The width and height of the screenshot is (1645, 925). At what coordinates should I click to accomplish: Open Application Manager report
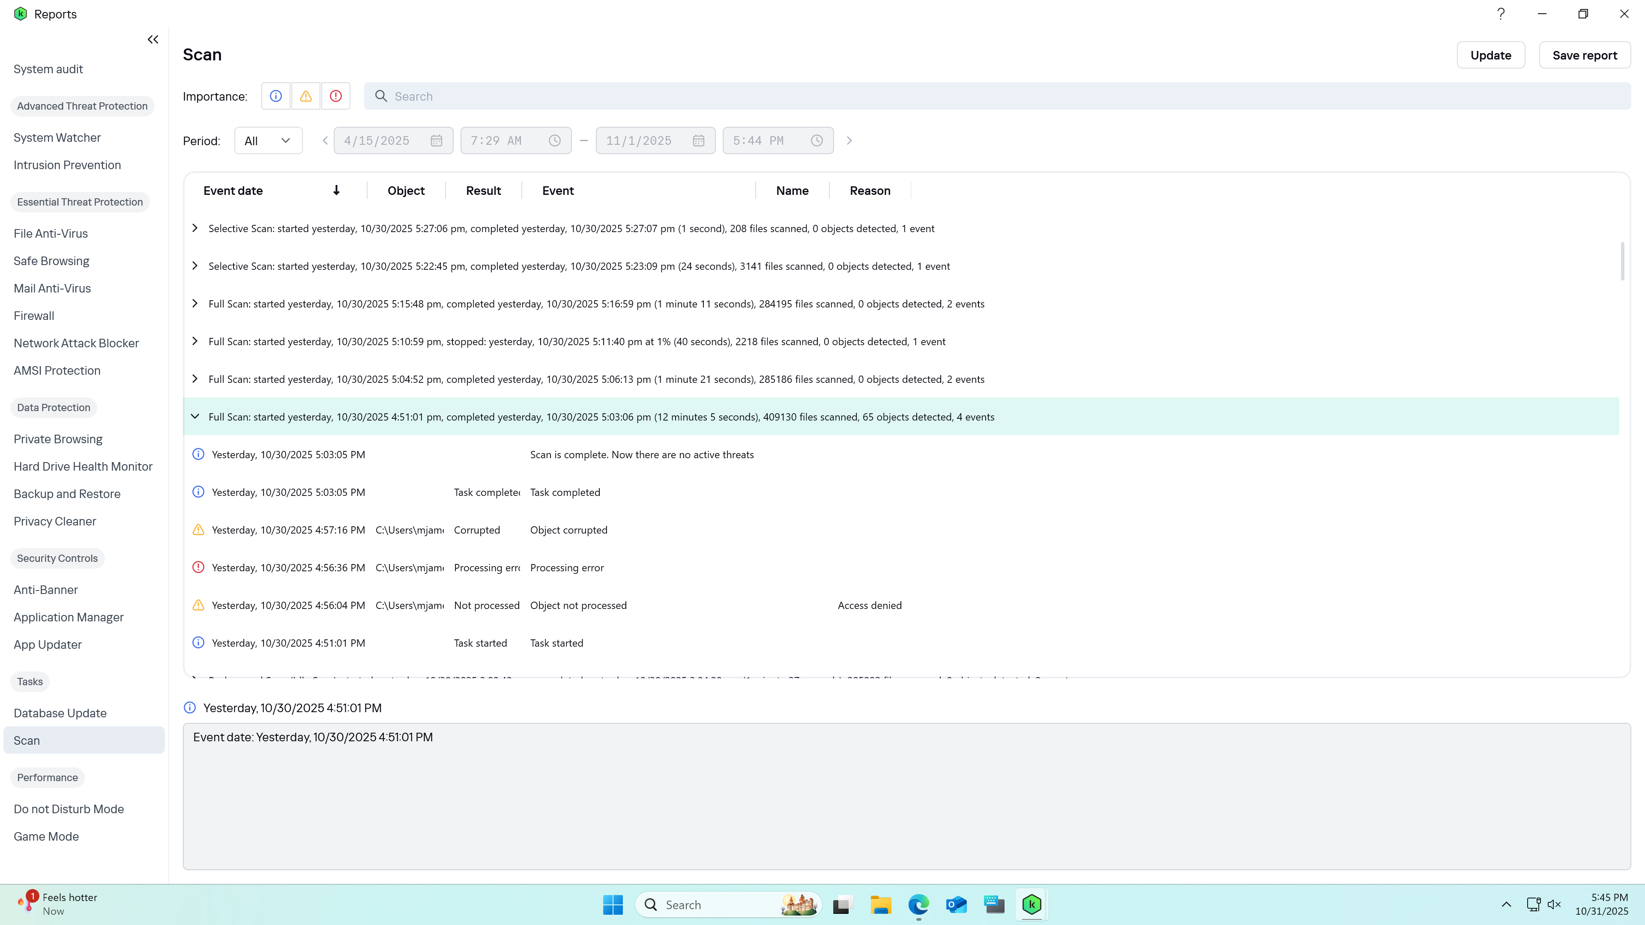(x=69, y=617)
